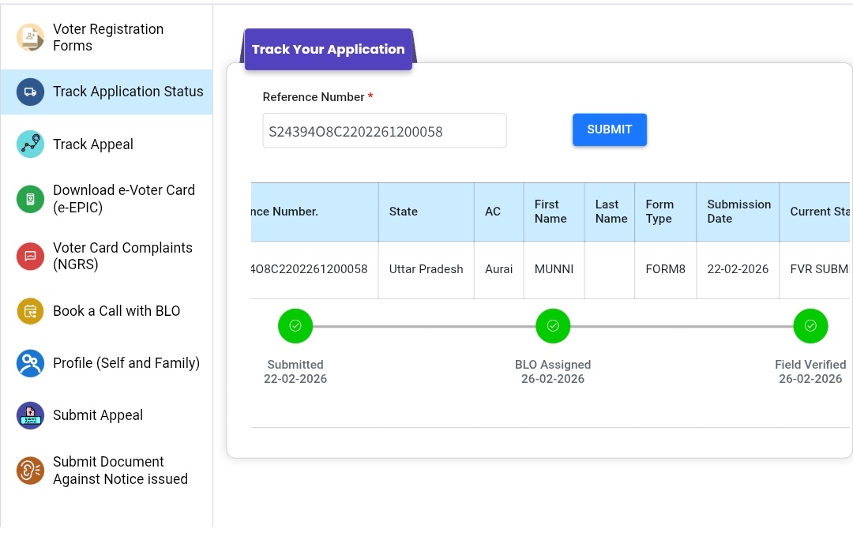Click the Submit Appeal icon

[x=31, y=415]
